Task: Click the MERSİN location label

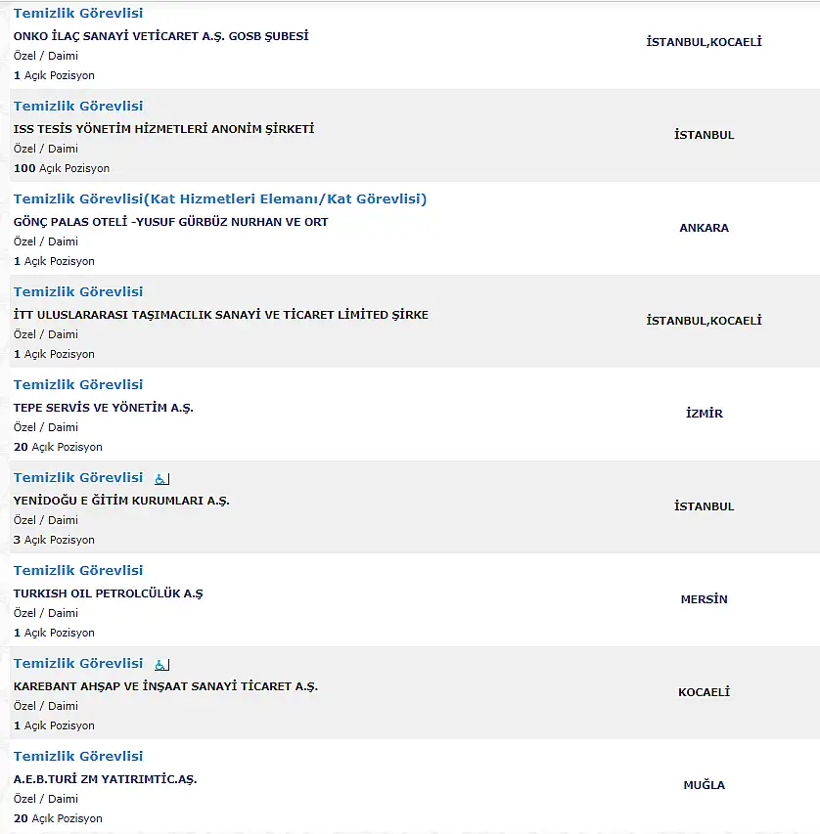Action: click(704, 599)
